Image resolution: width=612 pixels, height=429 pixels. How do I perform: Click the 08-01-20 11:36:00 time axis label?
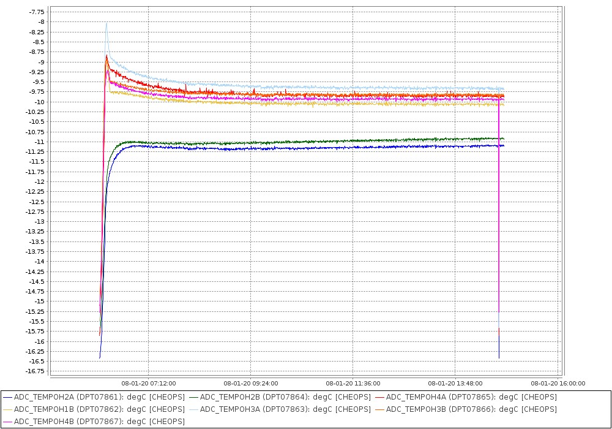pyautogui.click(x=353, y=384)
